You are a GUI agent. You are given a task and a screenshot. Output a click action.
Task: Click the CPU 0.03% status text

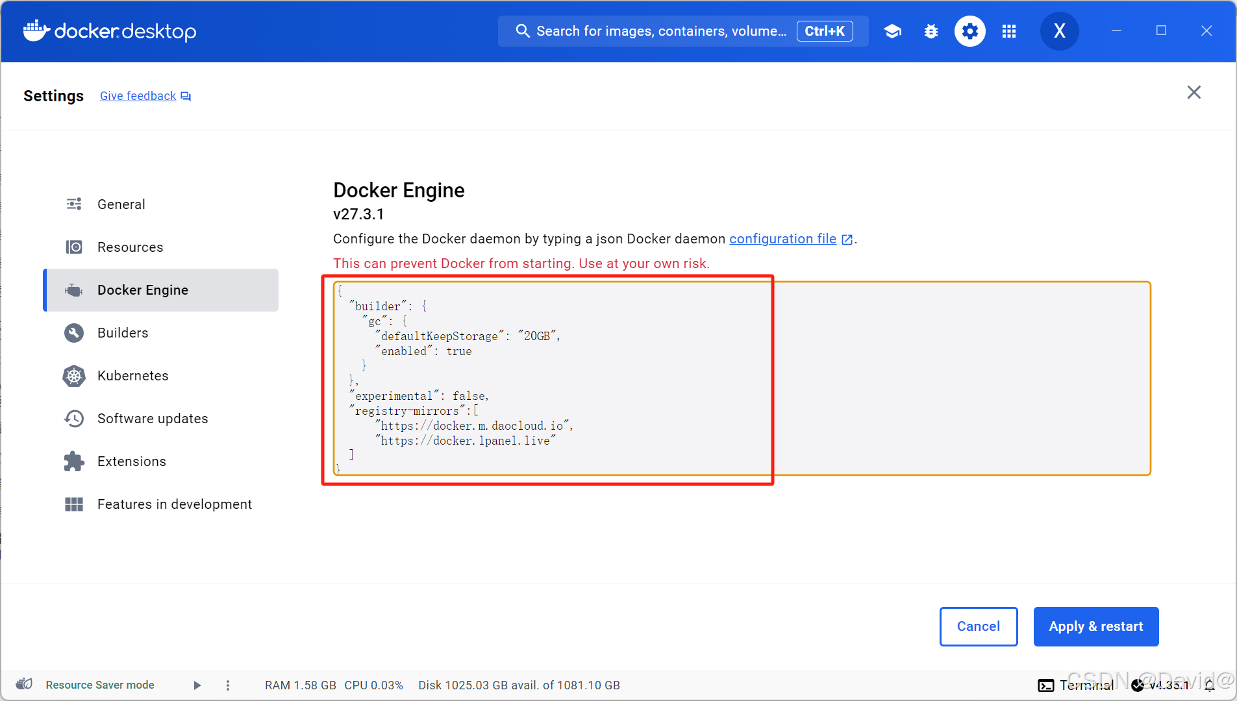(x=373, y=685)
